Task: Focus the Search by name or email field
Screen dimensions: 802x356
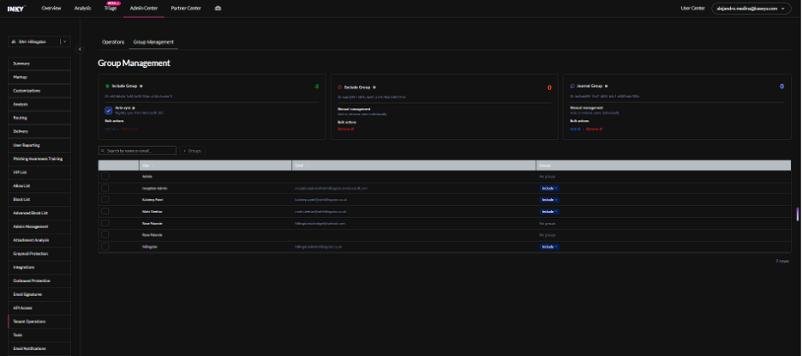Action: tap(137, 151)
